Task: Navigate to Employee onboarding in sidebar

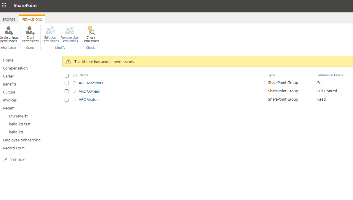Action: [x=22, y=140]
